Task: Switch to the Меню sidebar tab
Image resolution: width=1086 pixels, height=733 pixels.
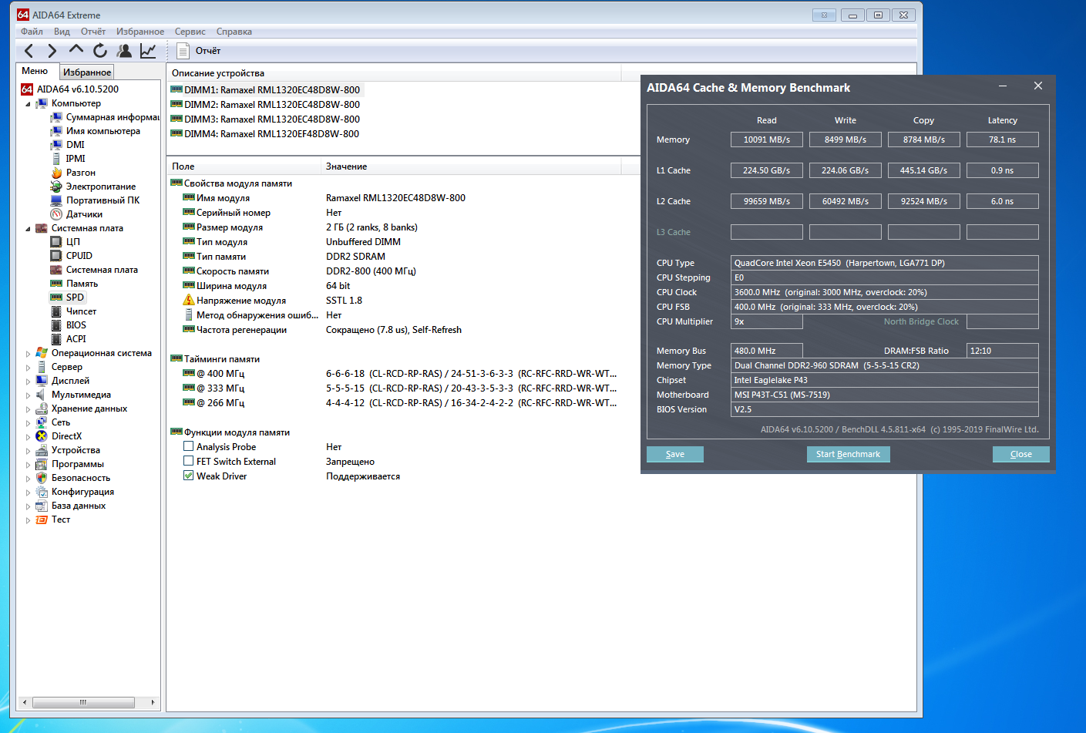Action: click(35, 71)
